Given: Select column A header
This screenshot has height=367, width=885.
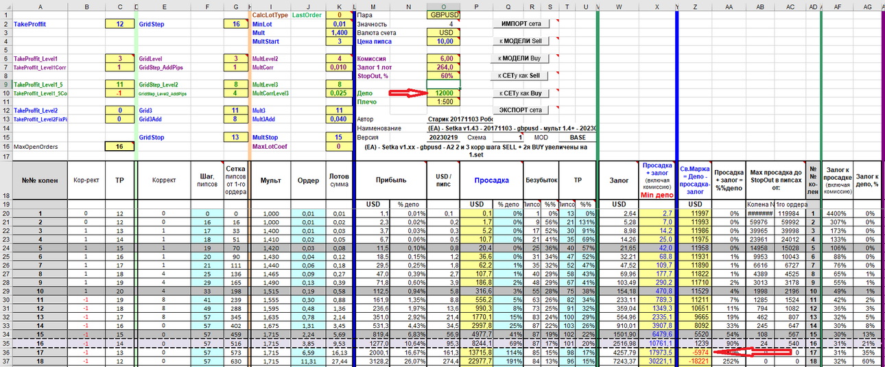Looking at the screenshot, I should 40,5.
